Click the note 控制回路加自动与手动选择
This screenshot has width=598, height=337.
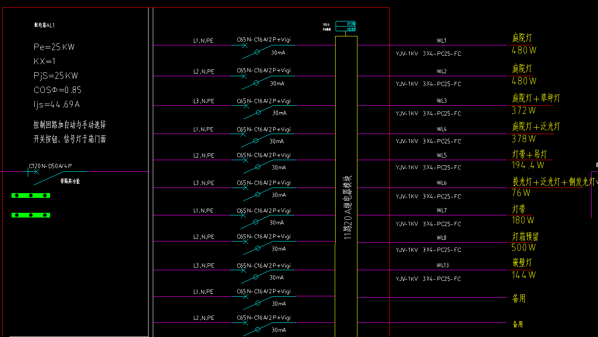click(x=70, y=125)
